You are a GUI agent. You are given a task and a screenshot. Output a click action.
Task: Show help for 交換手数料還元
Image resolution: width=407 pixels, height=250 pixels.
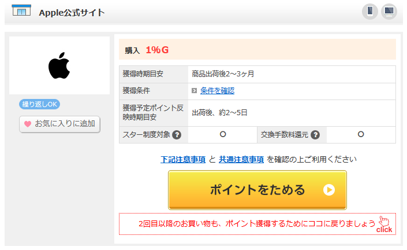pos(315,135)
